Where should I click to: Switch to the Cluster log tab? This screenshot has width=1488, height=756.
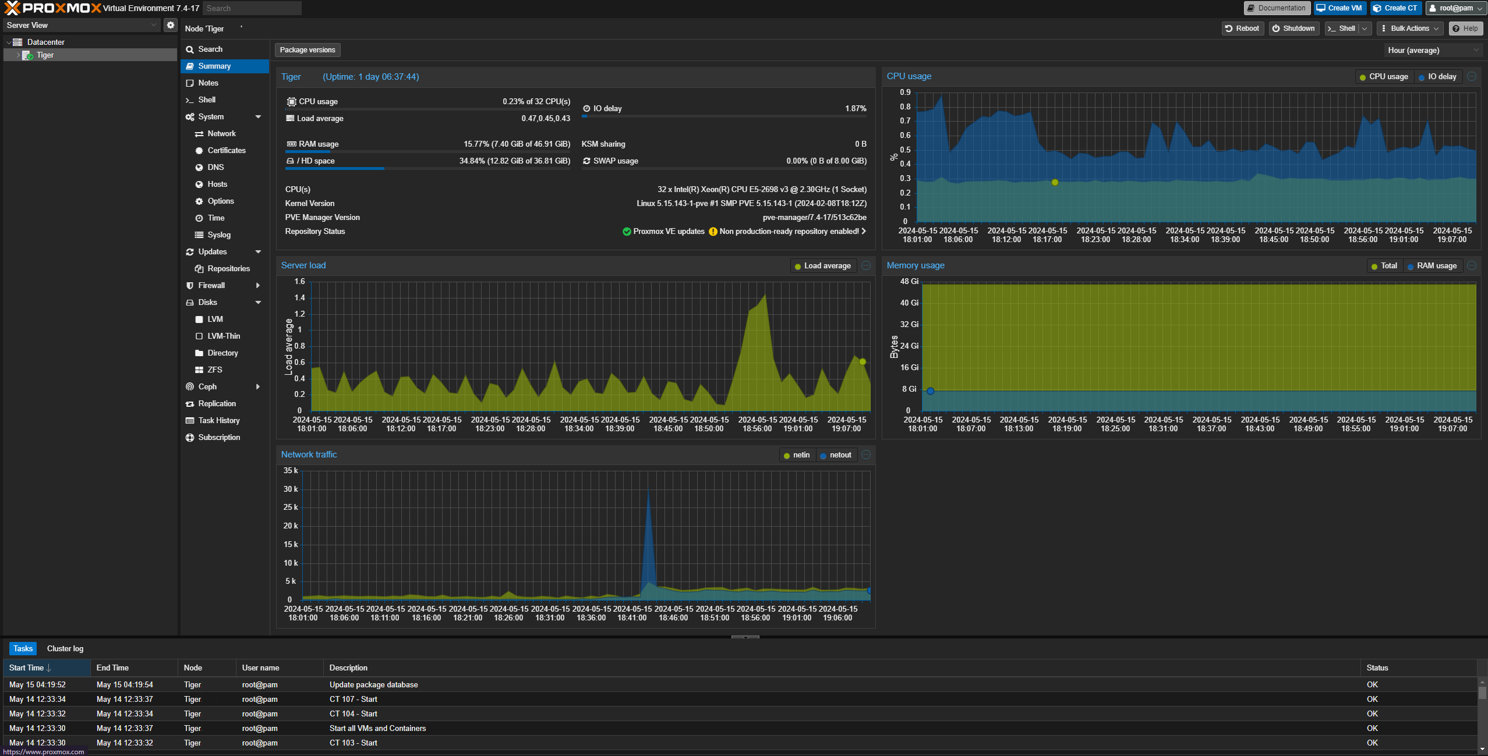click(x=65, y=648)
